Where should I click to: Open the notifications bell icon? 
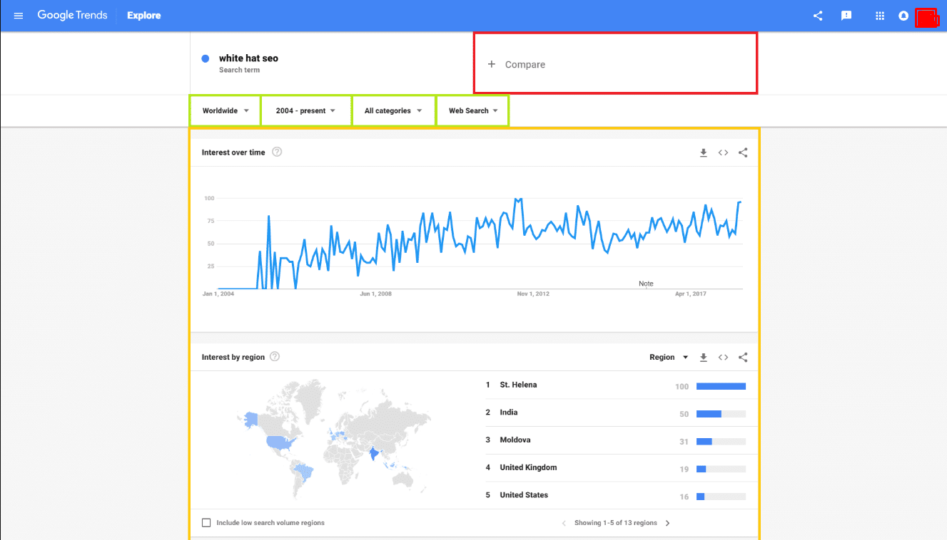pos(903,16)
